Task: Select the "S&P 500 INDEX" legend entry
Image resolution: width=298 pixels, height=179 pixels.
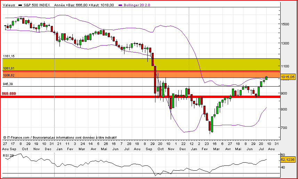Action: pyautogui.click(x=37, y=5)
